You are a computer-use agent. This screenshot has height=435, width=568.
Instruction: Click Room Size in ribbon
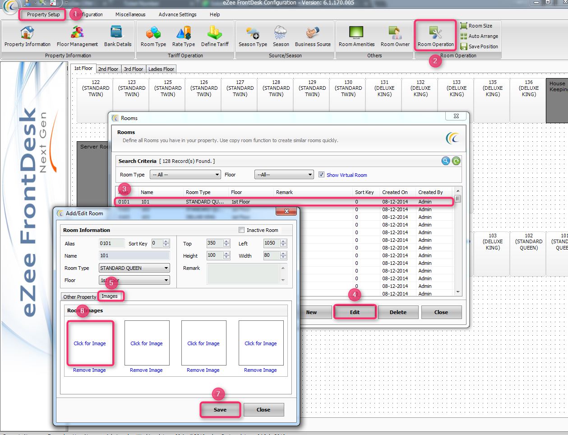click(x=476, y=26)
